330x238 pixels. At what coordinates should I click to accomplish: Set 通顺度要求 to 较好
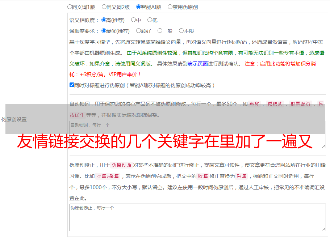(x=138, y=31)
